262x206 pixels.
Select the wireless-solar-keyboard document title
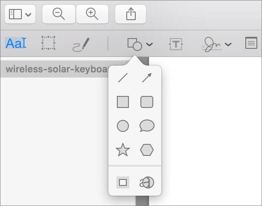[x=56, y=69]
